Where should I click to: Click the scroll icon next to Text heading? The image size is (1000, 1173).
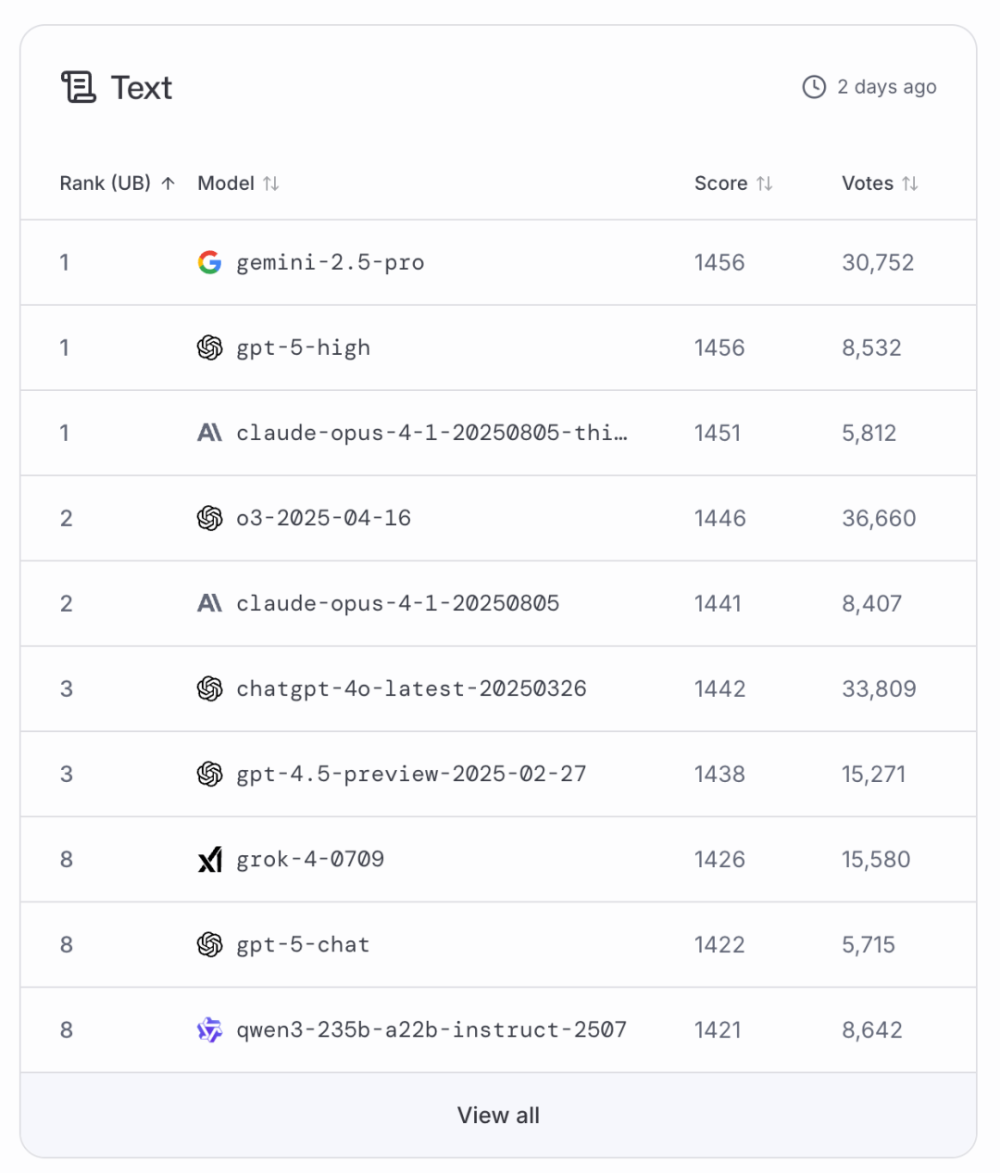pyautogui.click(x=79, y=87)
